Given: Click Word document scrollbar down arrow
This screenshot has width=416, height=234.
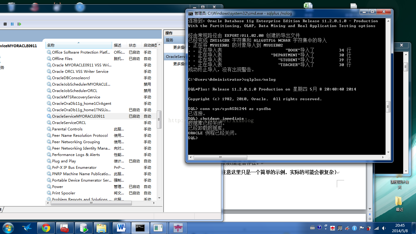Looking at the screenshot, I should pos(370,210).
